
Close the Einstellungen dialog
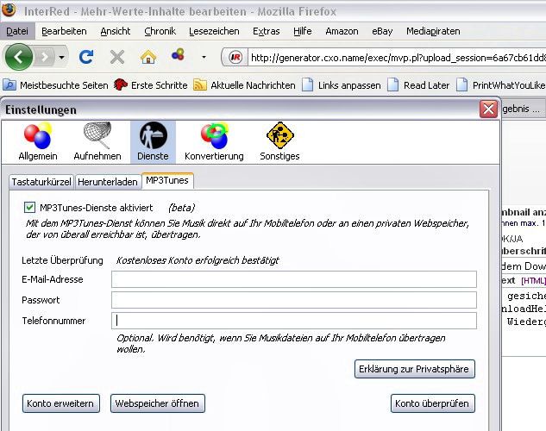point(488,109)
